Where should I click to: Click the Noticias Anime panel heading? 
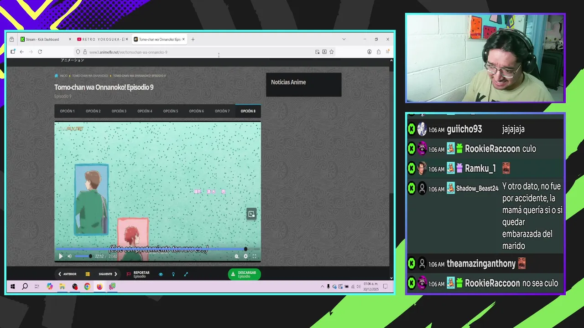coord(288,82)
